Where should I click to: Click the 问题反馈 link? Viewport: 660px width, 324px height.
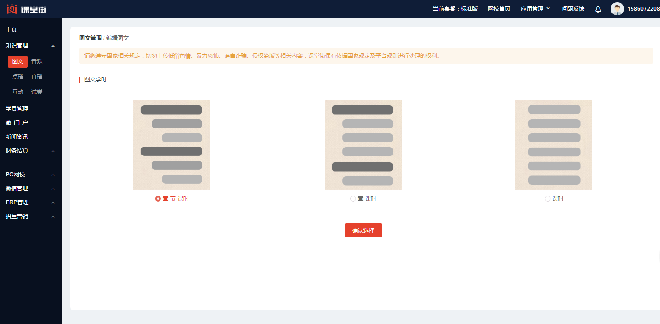[573, 9]
